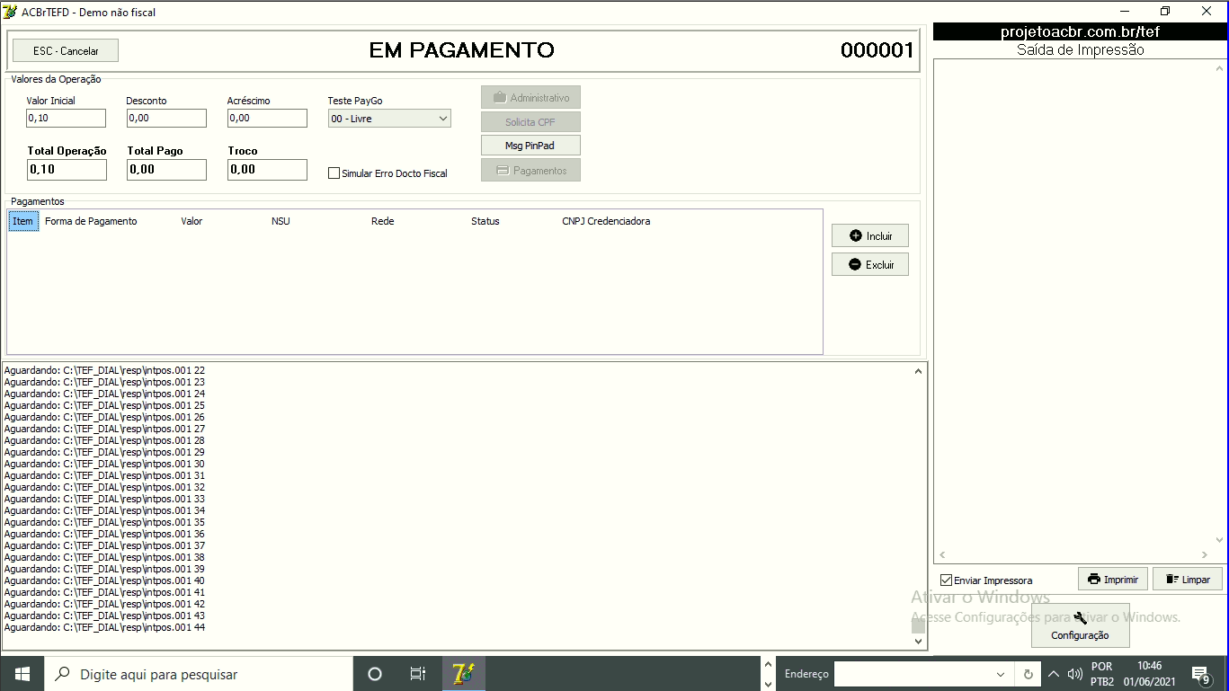Click log line ending in intpos.001 22
This screenshot has height=691, width=1229.
pyautogui.click(x=104, y=370)
